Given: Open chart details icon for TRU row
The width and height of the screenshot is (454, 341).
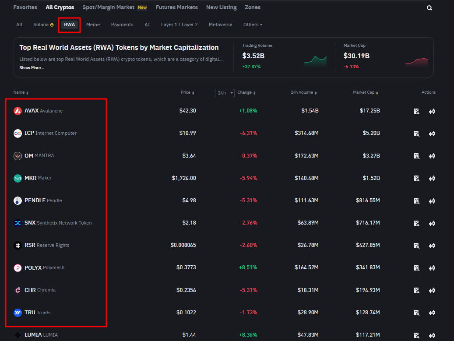Looking at the screenshot, I should point(416,313).
